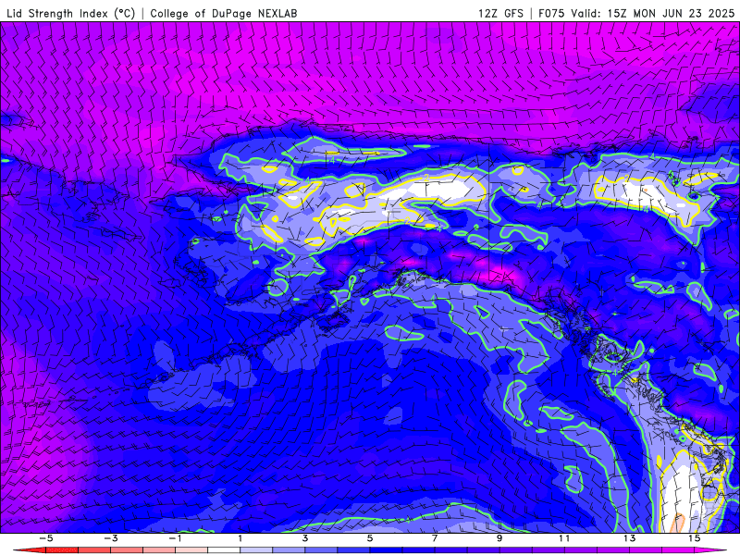Click the "-1" color scale label
Screen dimensions: 740x555
tap(175, 538)
